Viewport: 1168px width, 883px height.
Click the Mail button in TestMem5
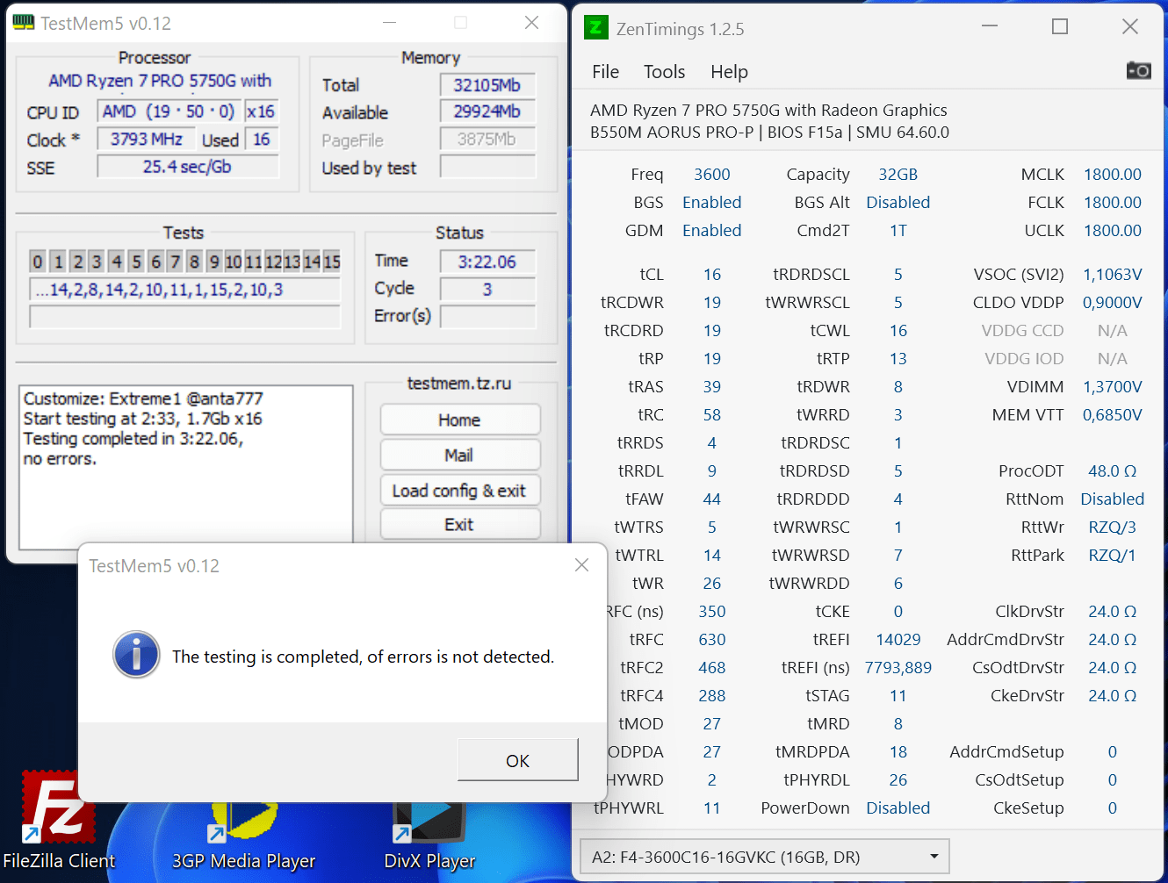[459, 456]
